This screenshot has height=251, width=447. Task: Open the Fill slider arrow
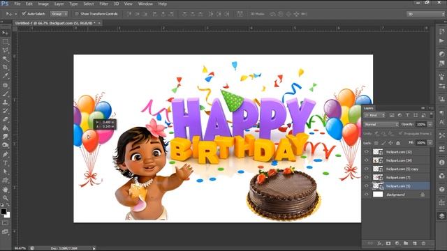click(x=430, y=142)
